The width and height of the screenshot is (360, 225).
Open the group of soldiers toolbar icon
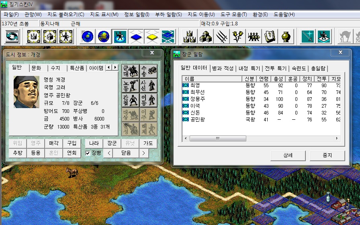[254, 36]
